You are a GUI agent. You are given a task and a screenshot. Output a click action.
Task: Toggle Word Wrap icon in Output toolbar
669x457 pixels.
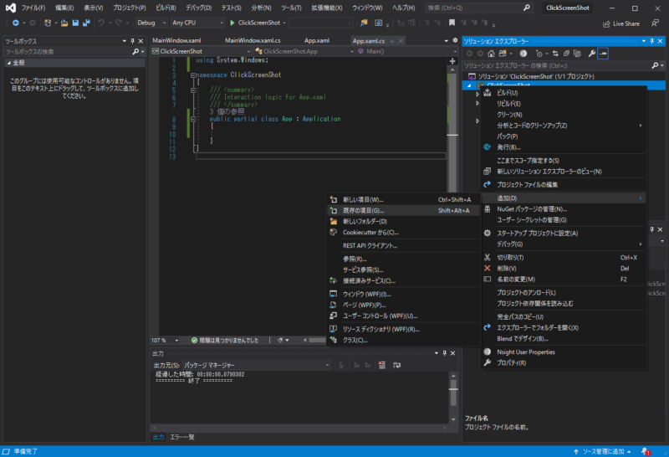tap(396, 365)
